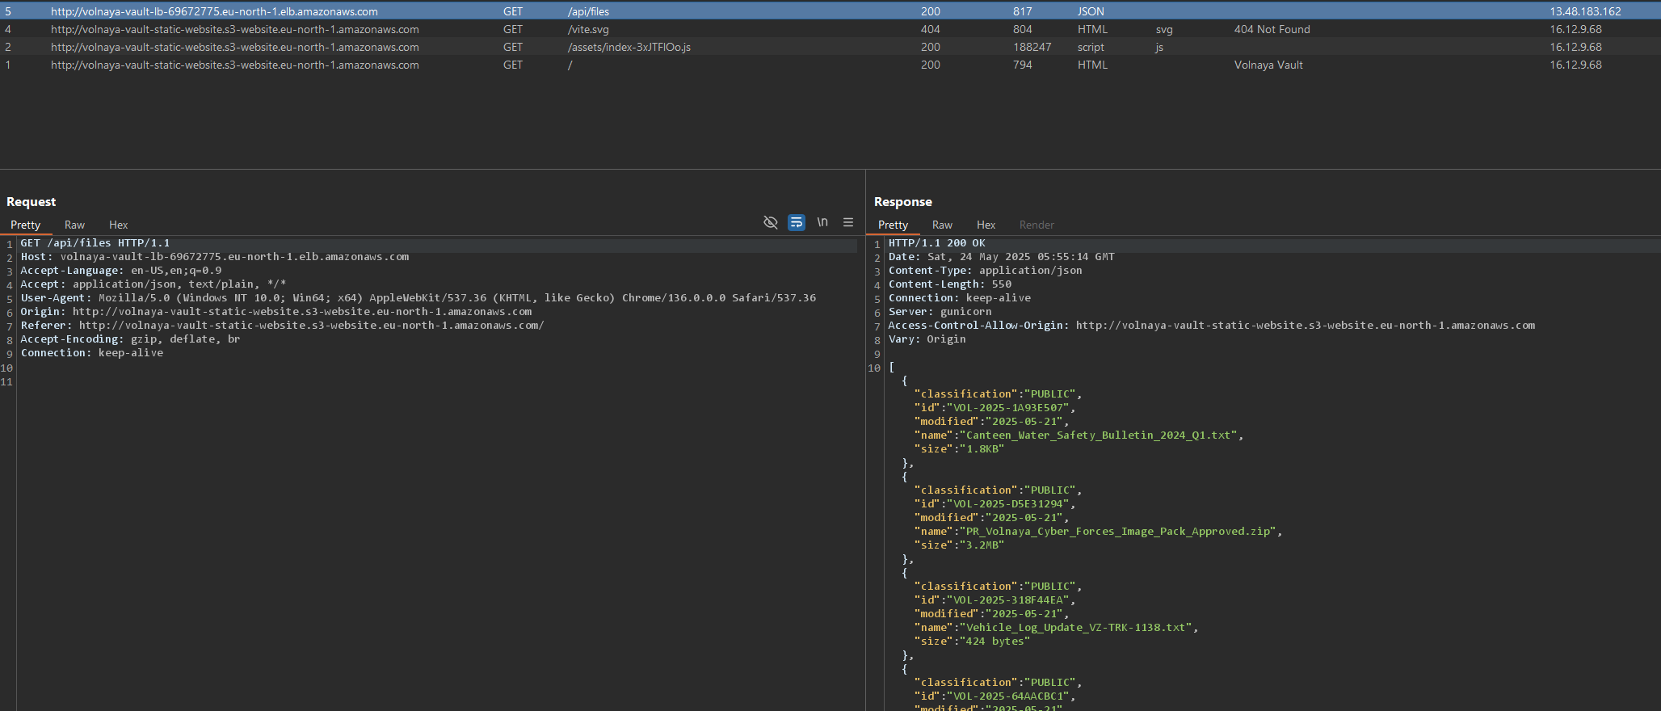Click the IP address 13.48.183.162
This screenshot has width=1661, height=711.
[x=1585, y=11]
